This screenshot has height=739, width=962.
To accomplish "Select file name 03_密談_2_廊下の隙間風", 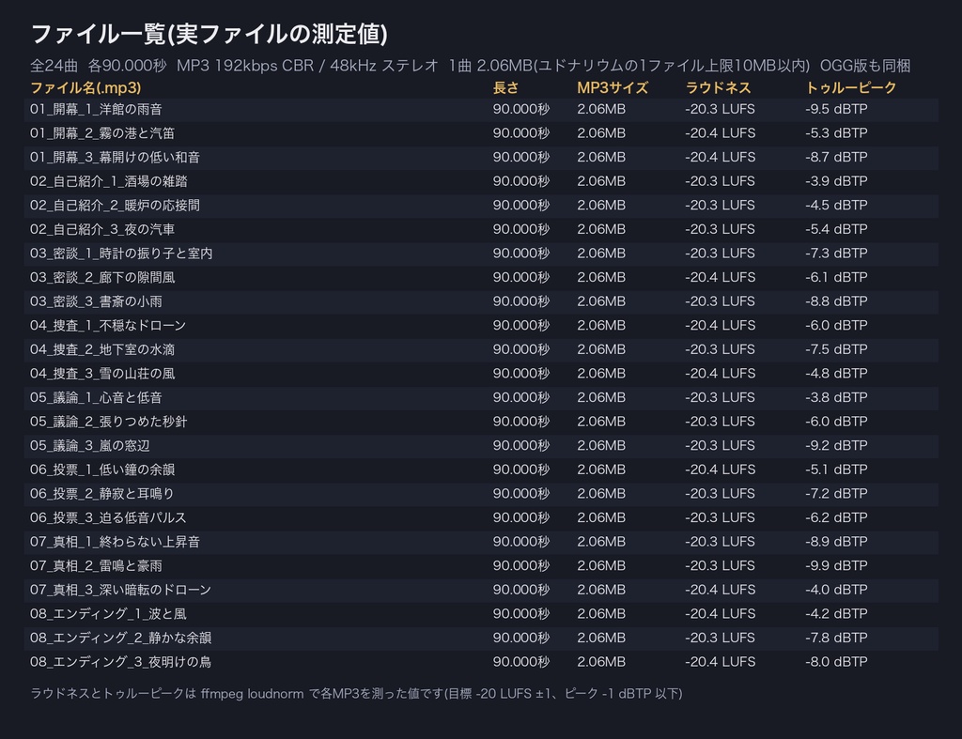I will [102, 277].
